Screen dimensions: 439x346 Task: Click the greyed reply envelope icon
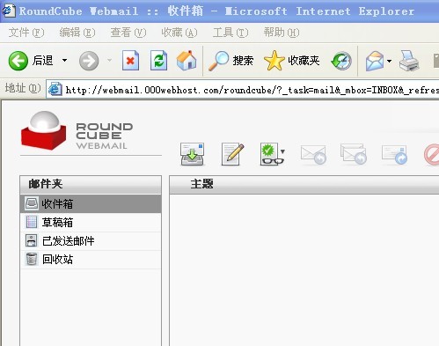tap(313, 154)
